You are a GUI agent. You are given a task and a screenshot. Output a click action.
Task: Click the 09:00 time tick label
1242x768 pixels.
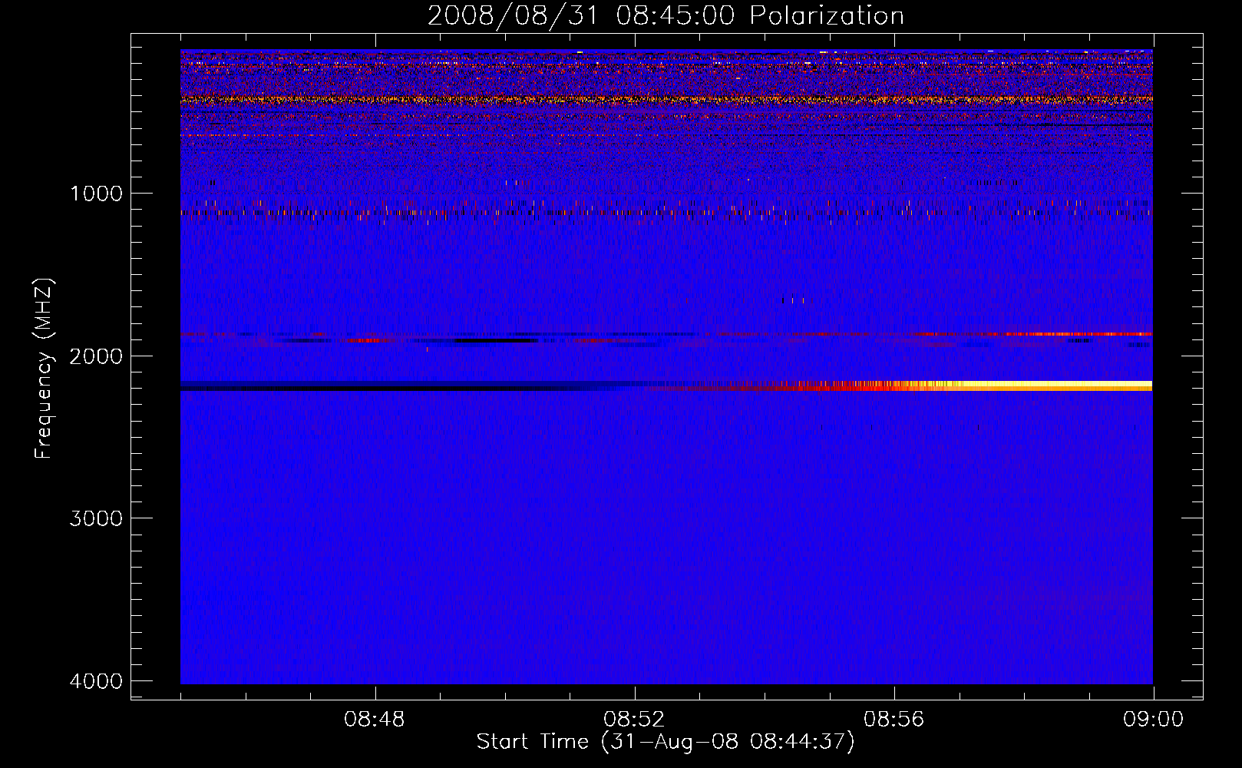[x=1153, y=720]
